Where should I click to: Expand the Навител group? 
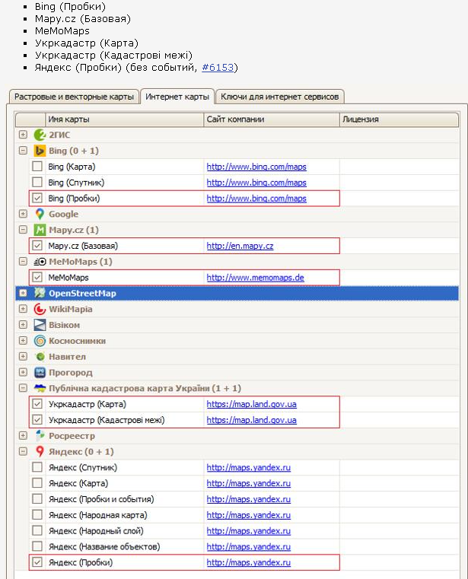tap(23, 356)
